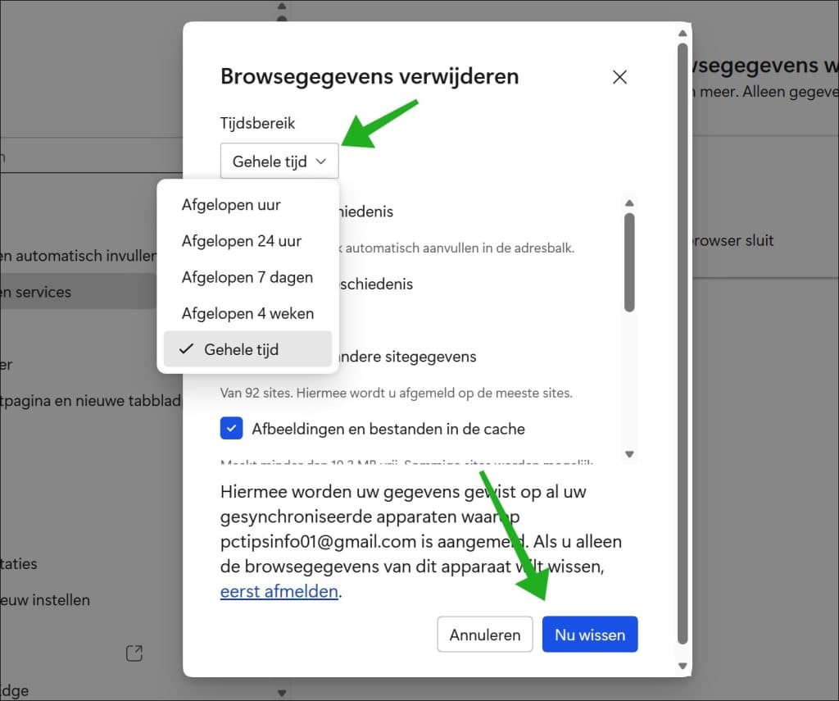Choose "Afgelopen 7 dagen" in the list
The width and height of the screenshot is (839, 701).
pos(247,277)
